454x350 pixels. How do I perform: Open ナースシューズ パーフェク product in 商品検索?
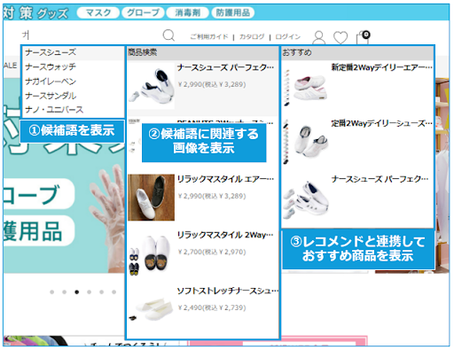[225, 67]
